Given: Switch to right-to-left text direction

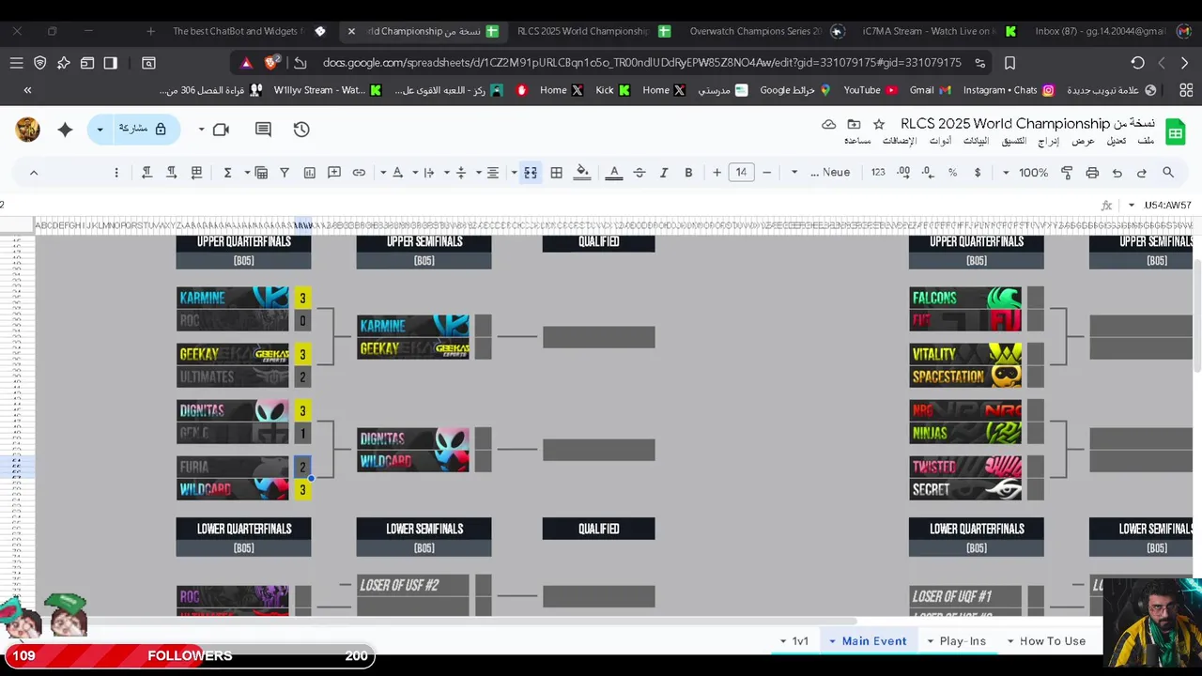Looking at the screenshot, I should pos(146,173).
